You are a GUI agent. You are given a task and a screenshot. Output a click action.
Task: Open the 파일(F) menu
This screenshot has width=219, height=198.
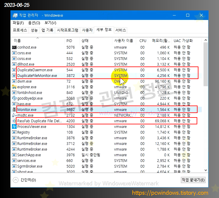18,23
